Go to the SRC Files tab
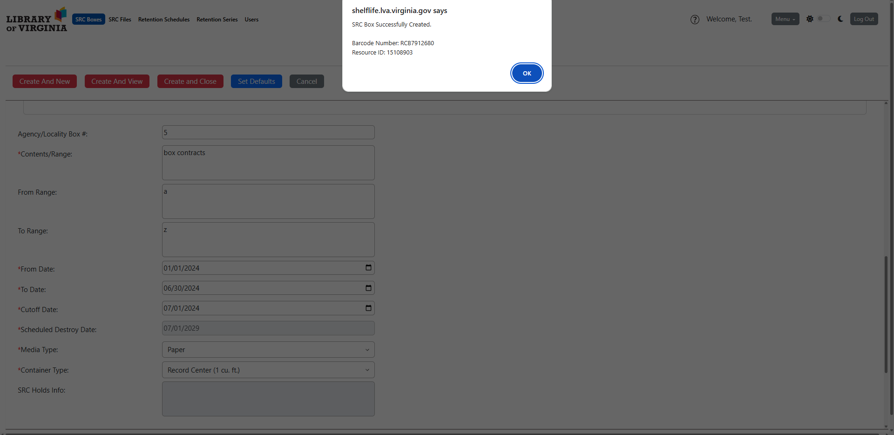 120,20
